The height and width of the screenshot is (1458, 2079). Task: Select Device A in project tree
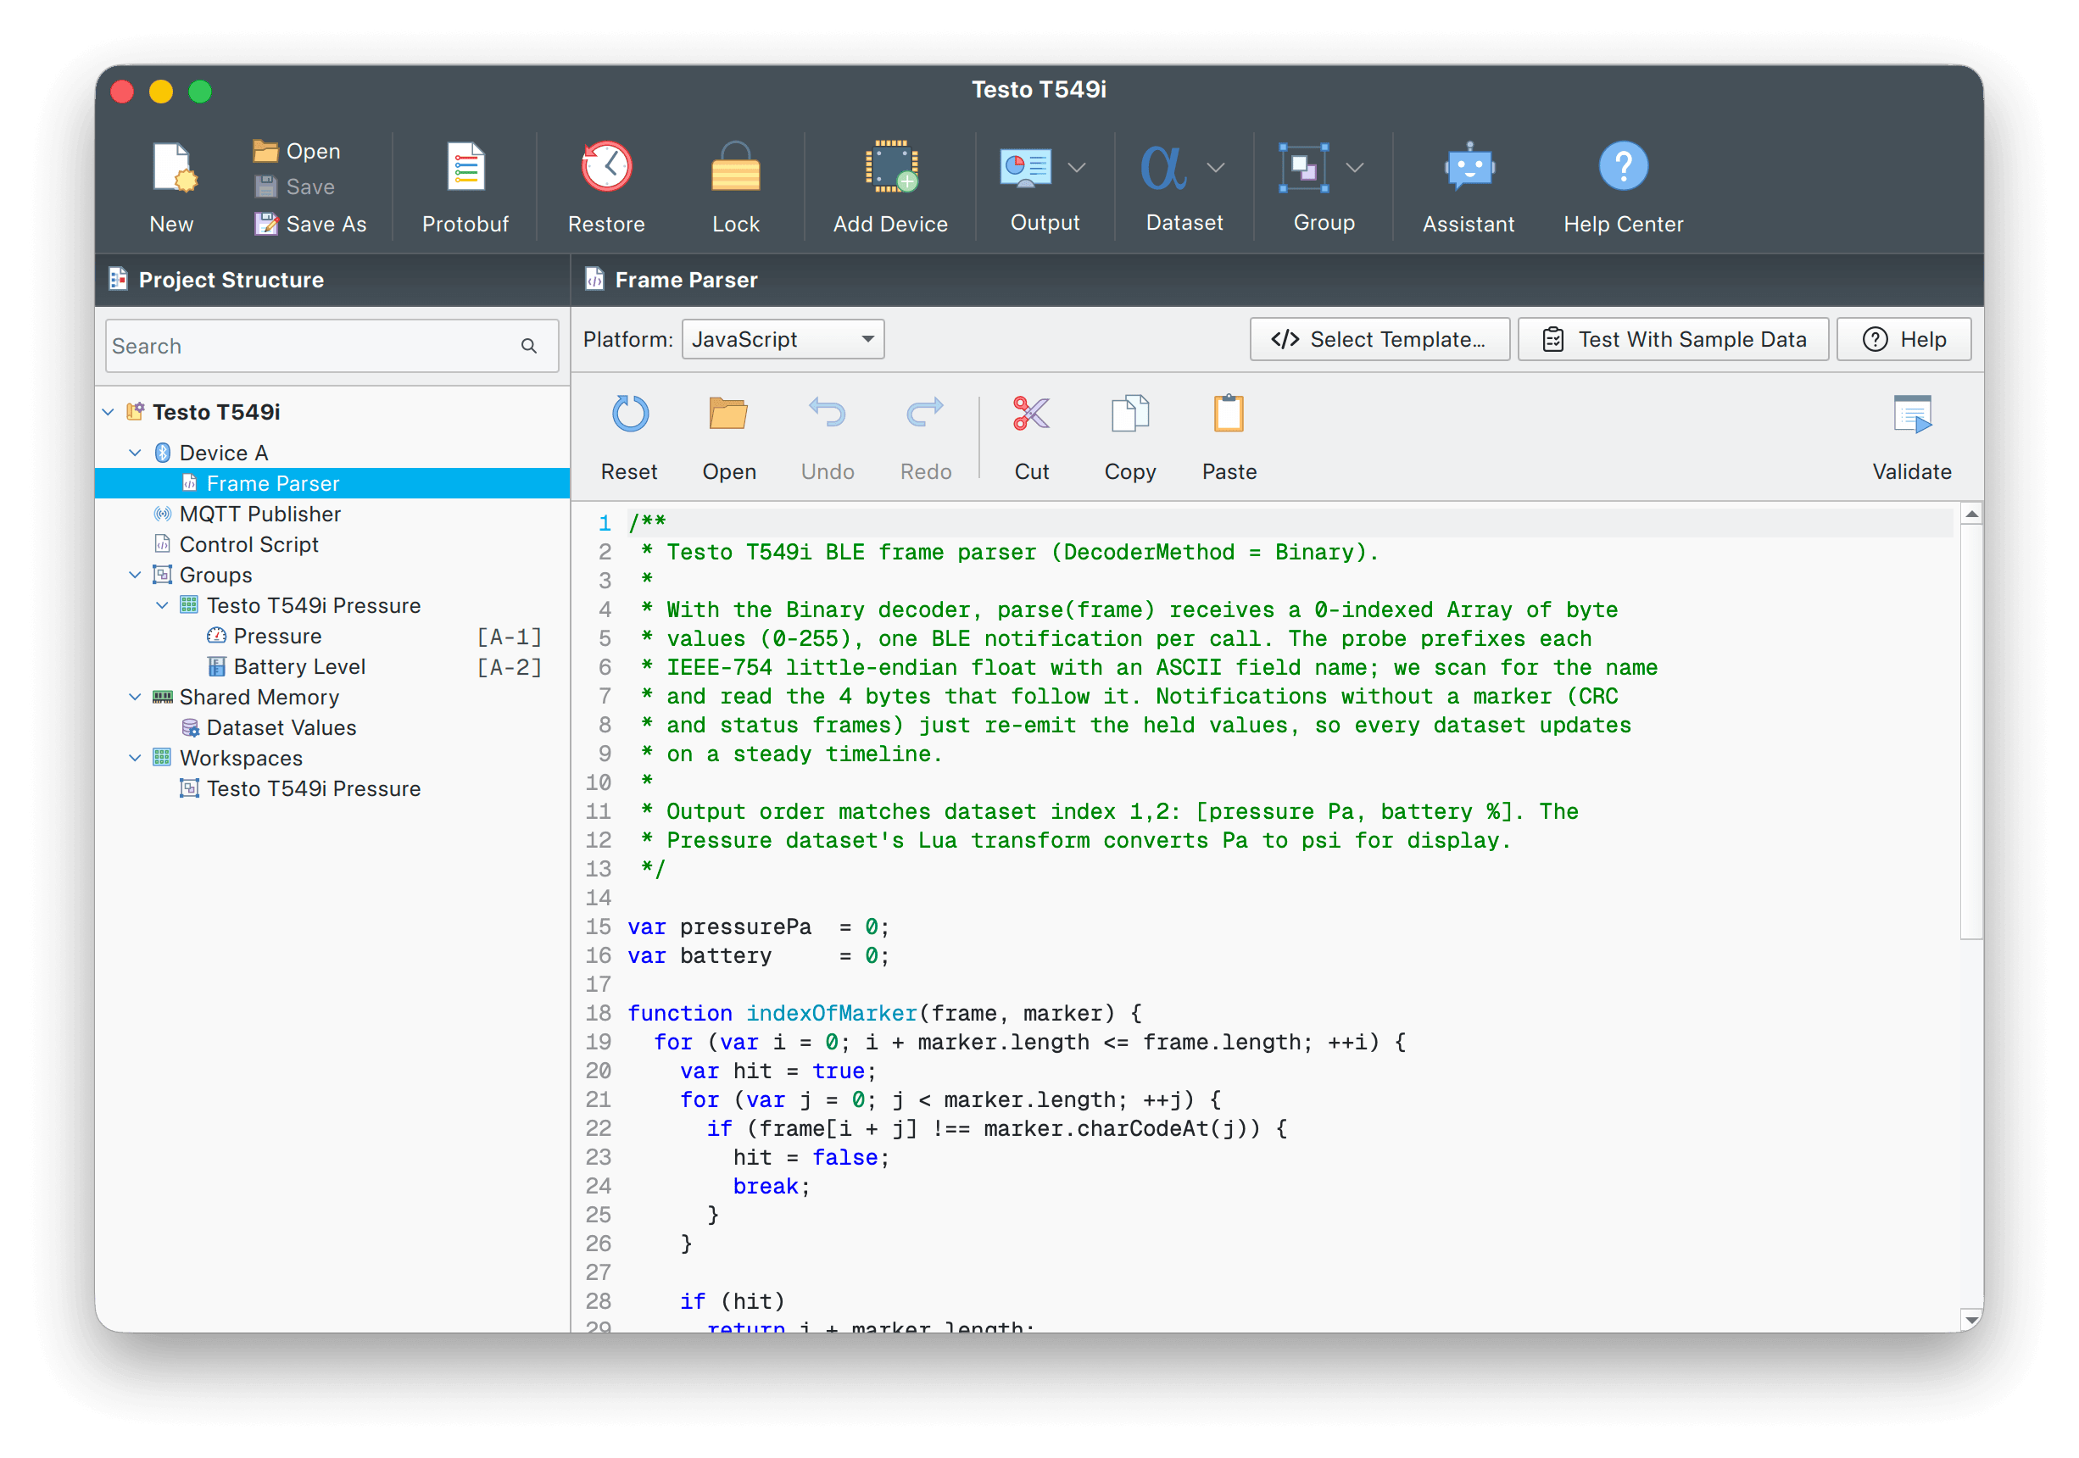pos(332,453)
